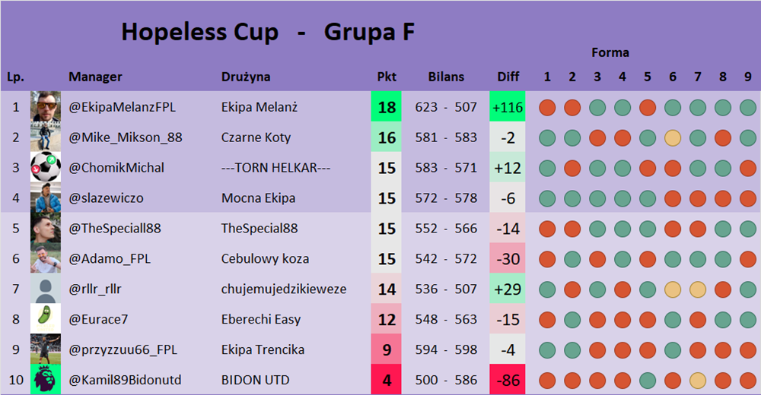The height and width of the screenshot is (395, 761).
Task: Select the Drużyna column header
Action: click(246, 77)
